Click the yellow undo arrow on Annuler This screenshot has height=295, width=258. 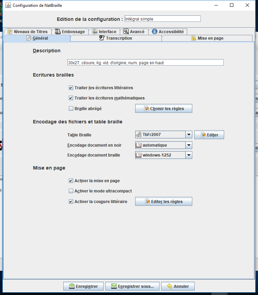coord(169,286)
